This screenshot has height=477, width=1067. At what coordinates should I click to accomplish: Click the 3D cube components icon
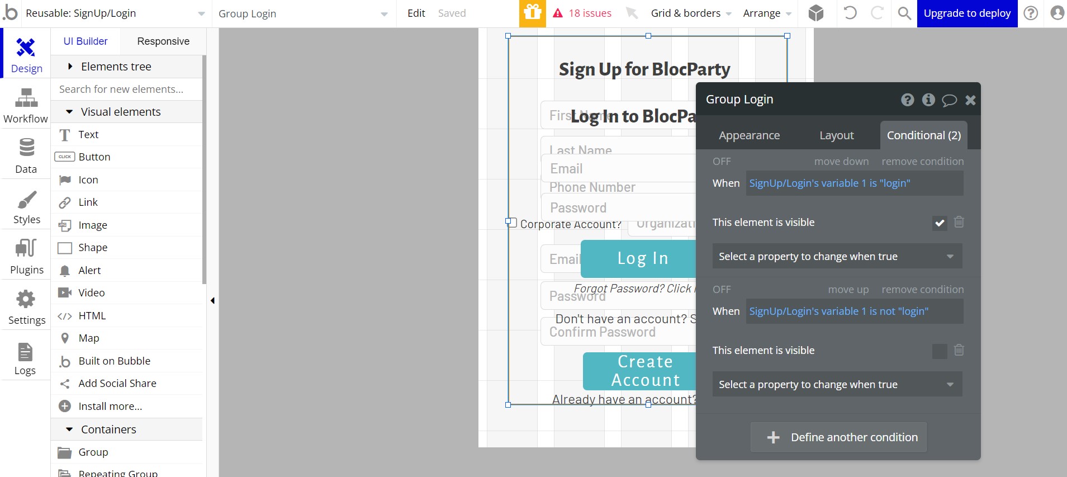point(816,13)
